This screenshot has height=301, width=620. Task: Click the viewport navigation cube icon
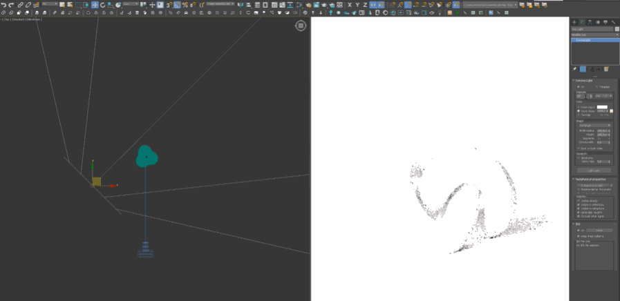coord(301,26)
